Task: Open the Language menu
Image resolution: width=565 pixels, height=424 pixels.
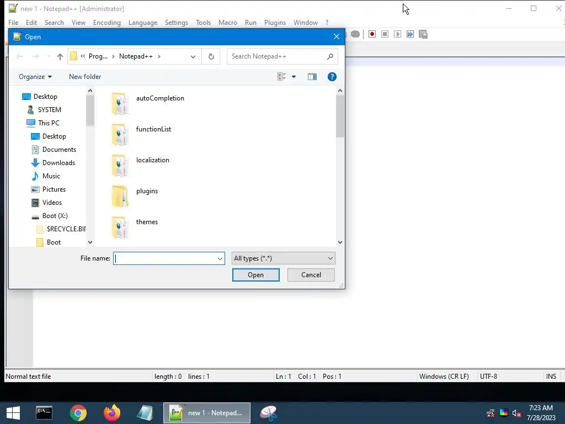Action: (143, 22)
